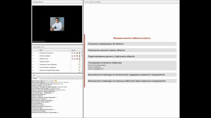Click Построение отчетов по объектам heading
211x118 pixels.
(x=105, y=63)
